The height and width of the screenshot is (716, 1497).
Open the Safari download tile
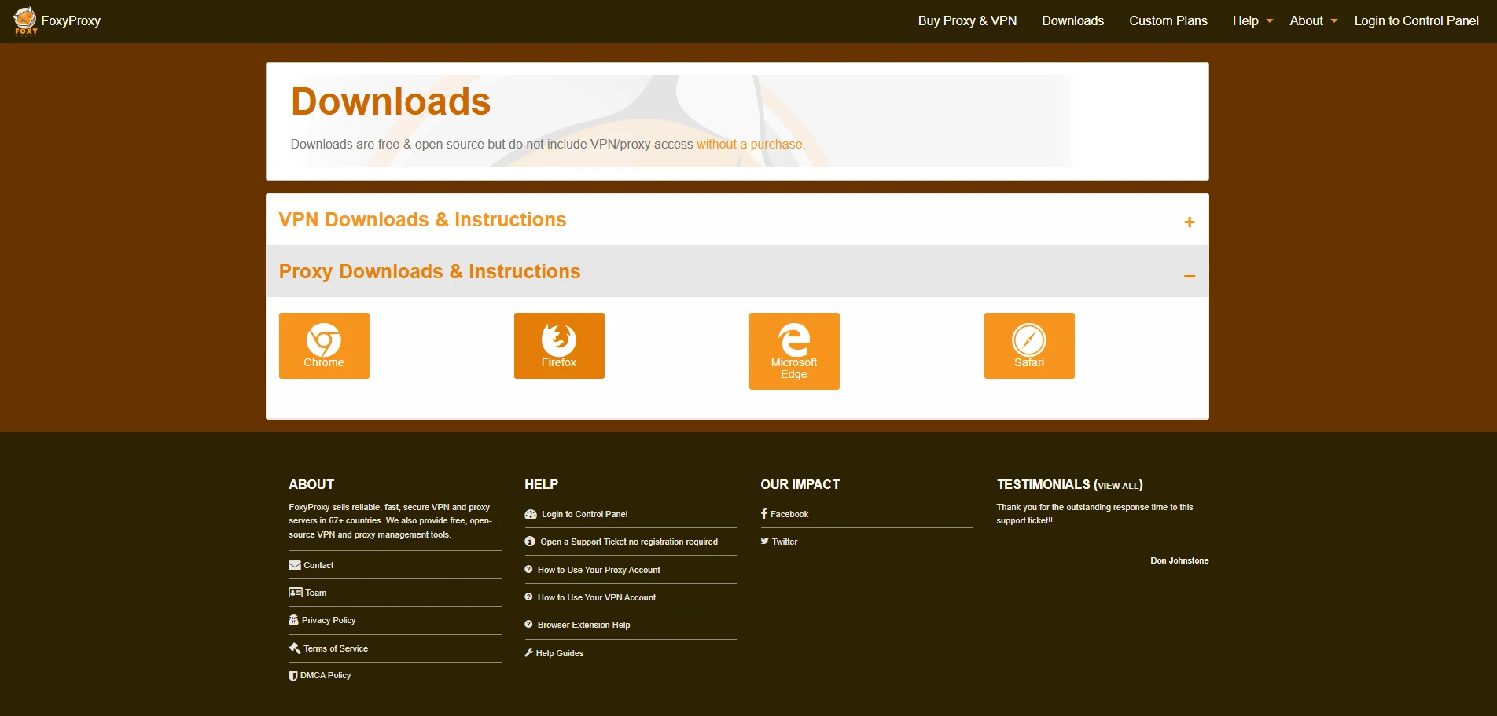pyautogui.click(x=1029, y=346)
